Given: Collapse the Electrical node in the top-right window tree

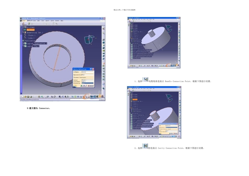Looking at the screenshot, I should [x=130, y=38].
